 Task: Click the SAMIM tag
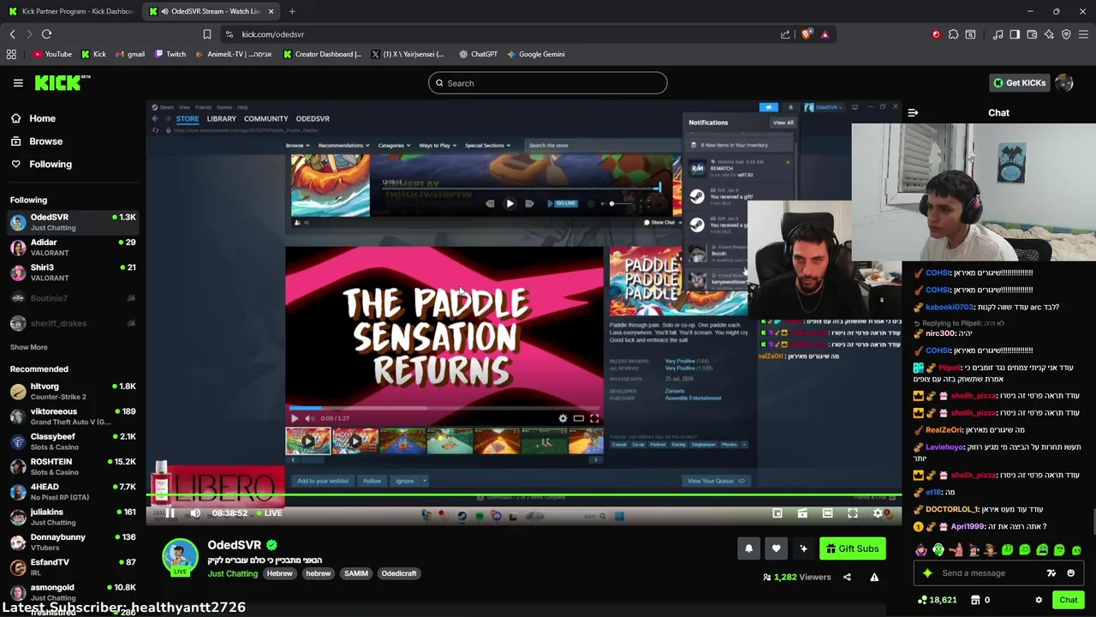click(x=356, y=573)
